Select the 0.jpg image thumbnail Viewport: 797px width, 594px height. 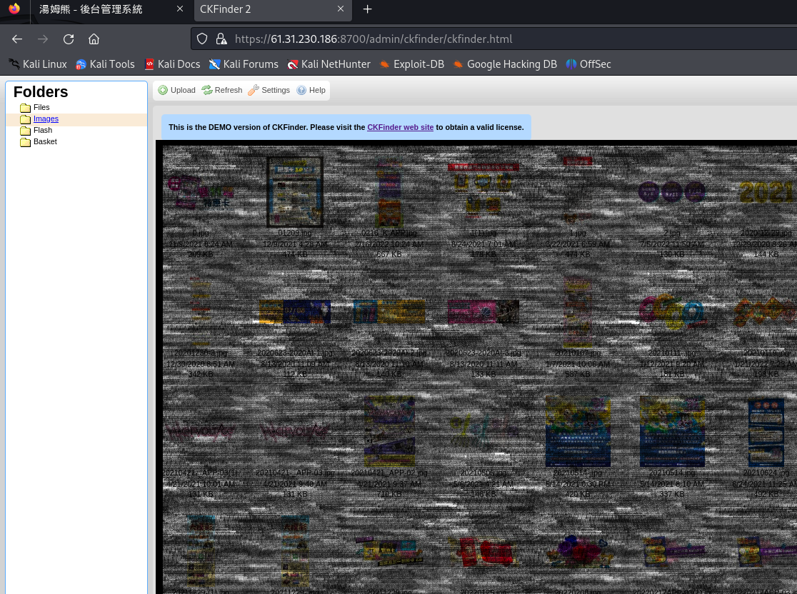[201, 192]
